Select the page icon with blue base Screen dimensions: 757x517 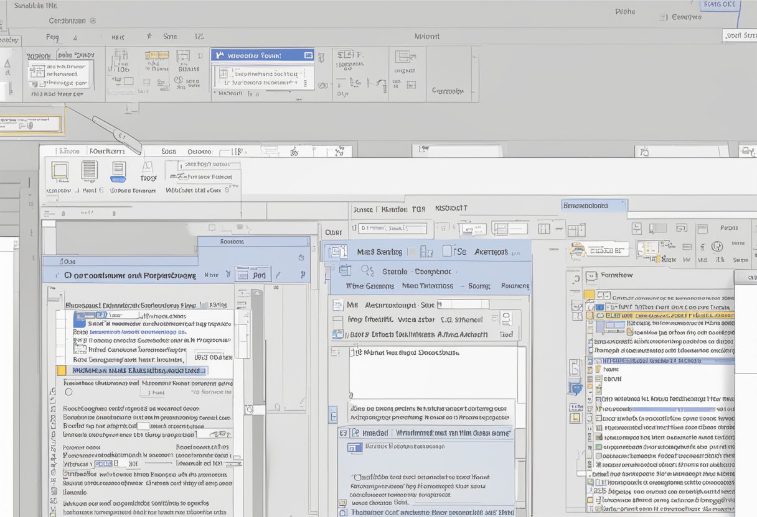pos(118,172)
